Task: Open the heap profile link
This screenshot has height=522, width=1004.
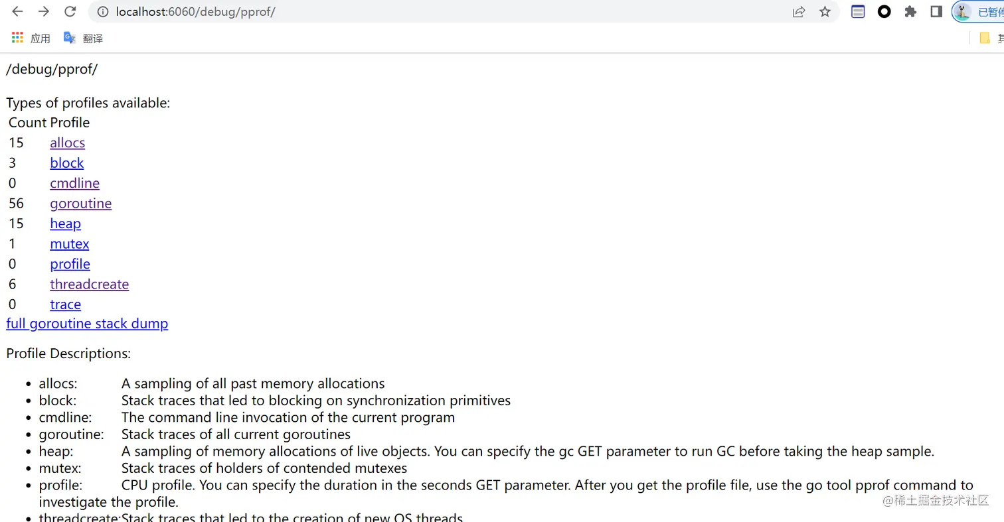Action: [65, 224]
